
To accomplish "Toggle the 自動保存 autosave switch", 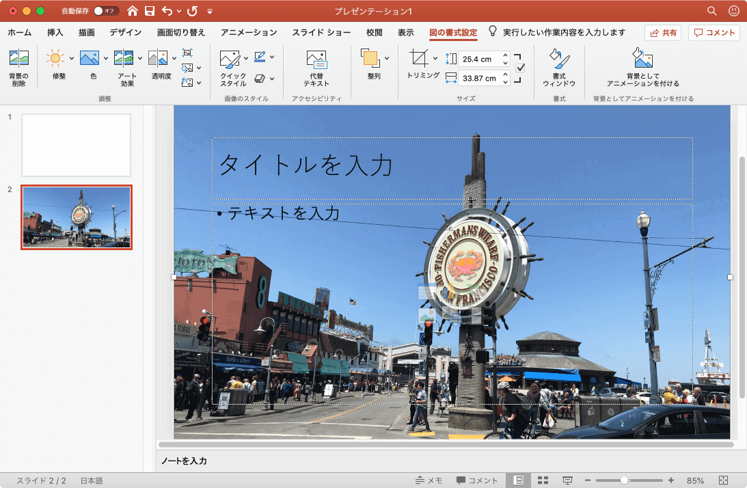I will point(106,11).
